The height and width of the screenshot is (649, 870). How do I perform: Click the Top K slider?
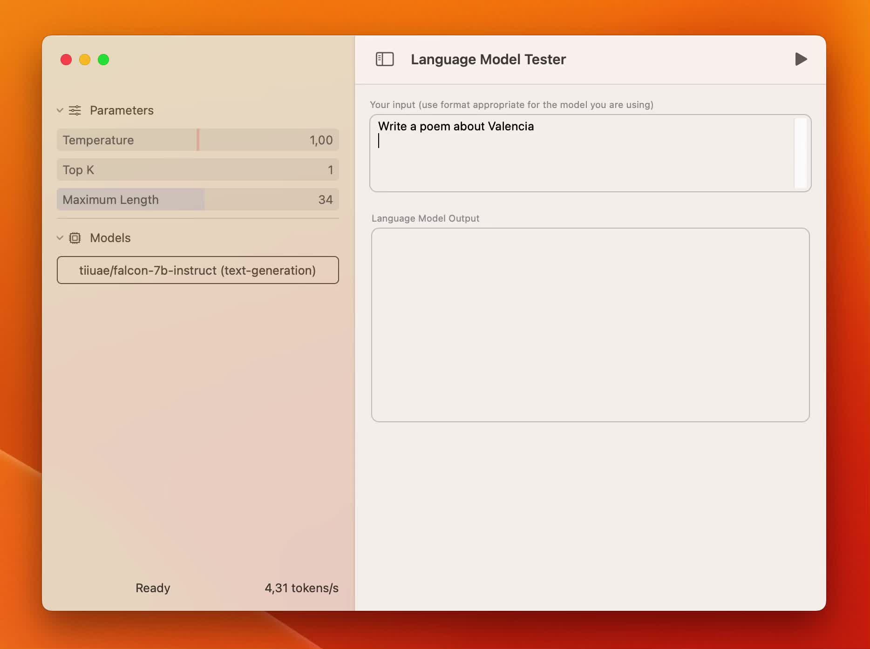point(197,170)
